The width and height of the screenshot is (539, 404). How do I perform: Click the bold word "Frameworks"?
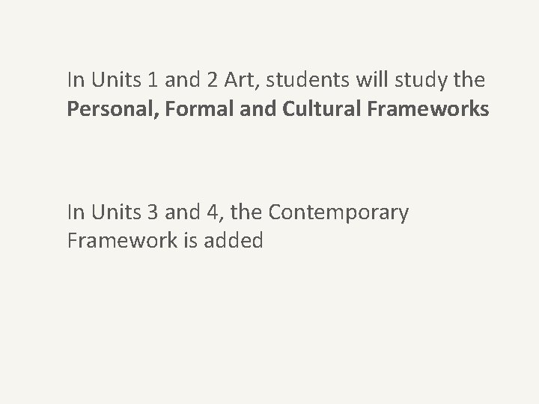pyautogui.click(x=428, y=108)
